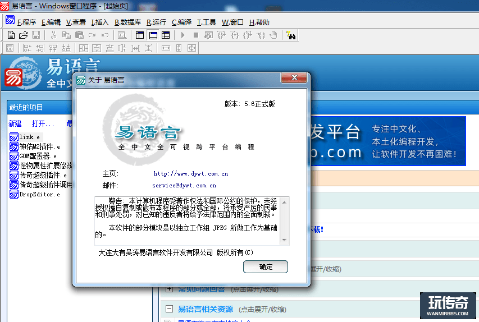Open the B.数据库 menu
The image size is (479, 322).
[127, 22]
